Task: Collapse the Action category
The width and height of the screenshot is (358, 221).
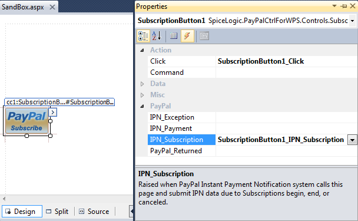Action: [x=142, y=50]
